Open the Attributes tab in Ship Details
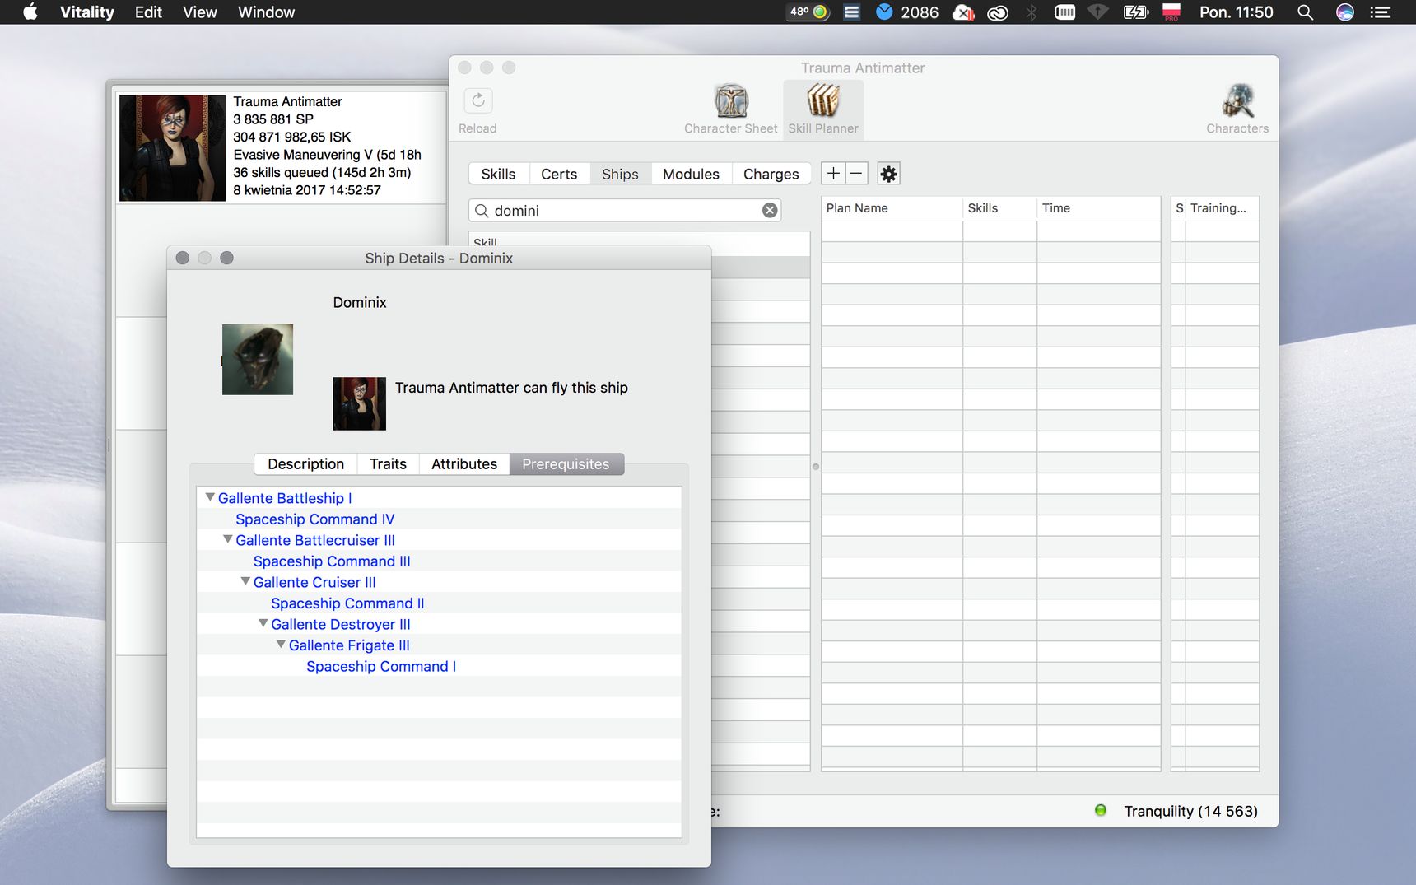The height and width of the screenshot is (885, 1416). pyautogui.click(x=464, y=464)
